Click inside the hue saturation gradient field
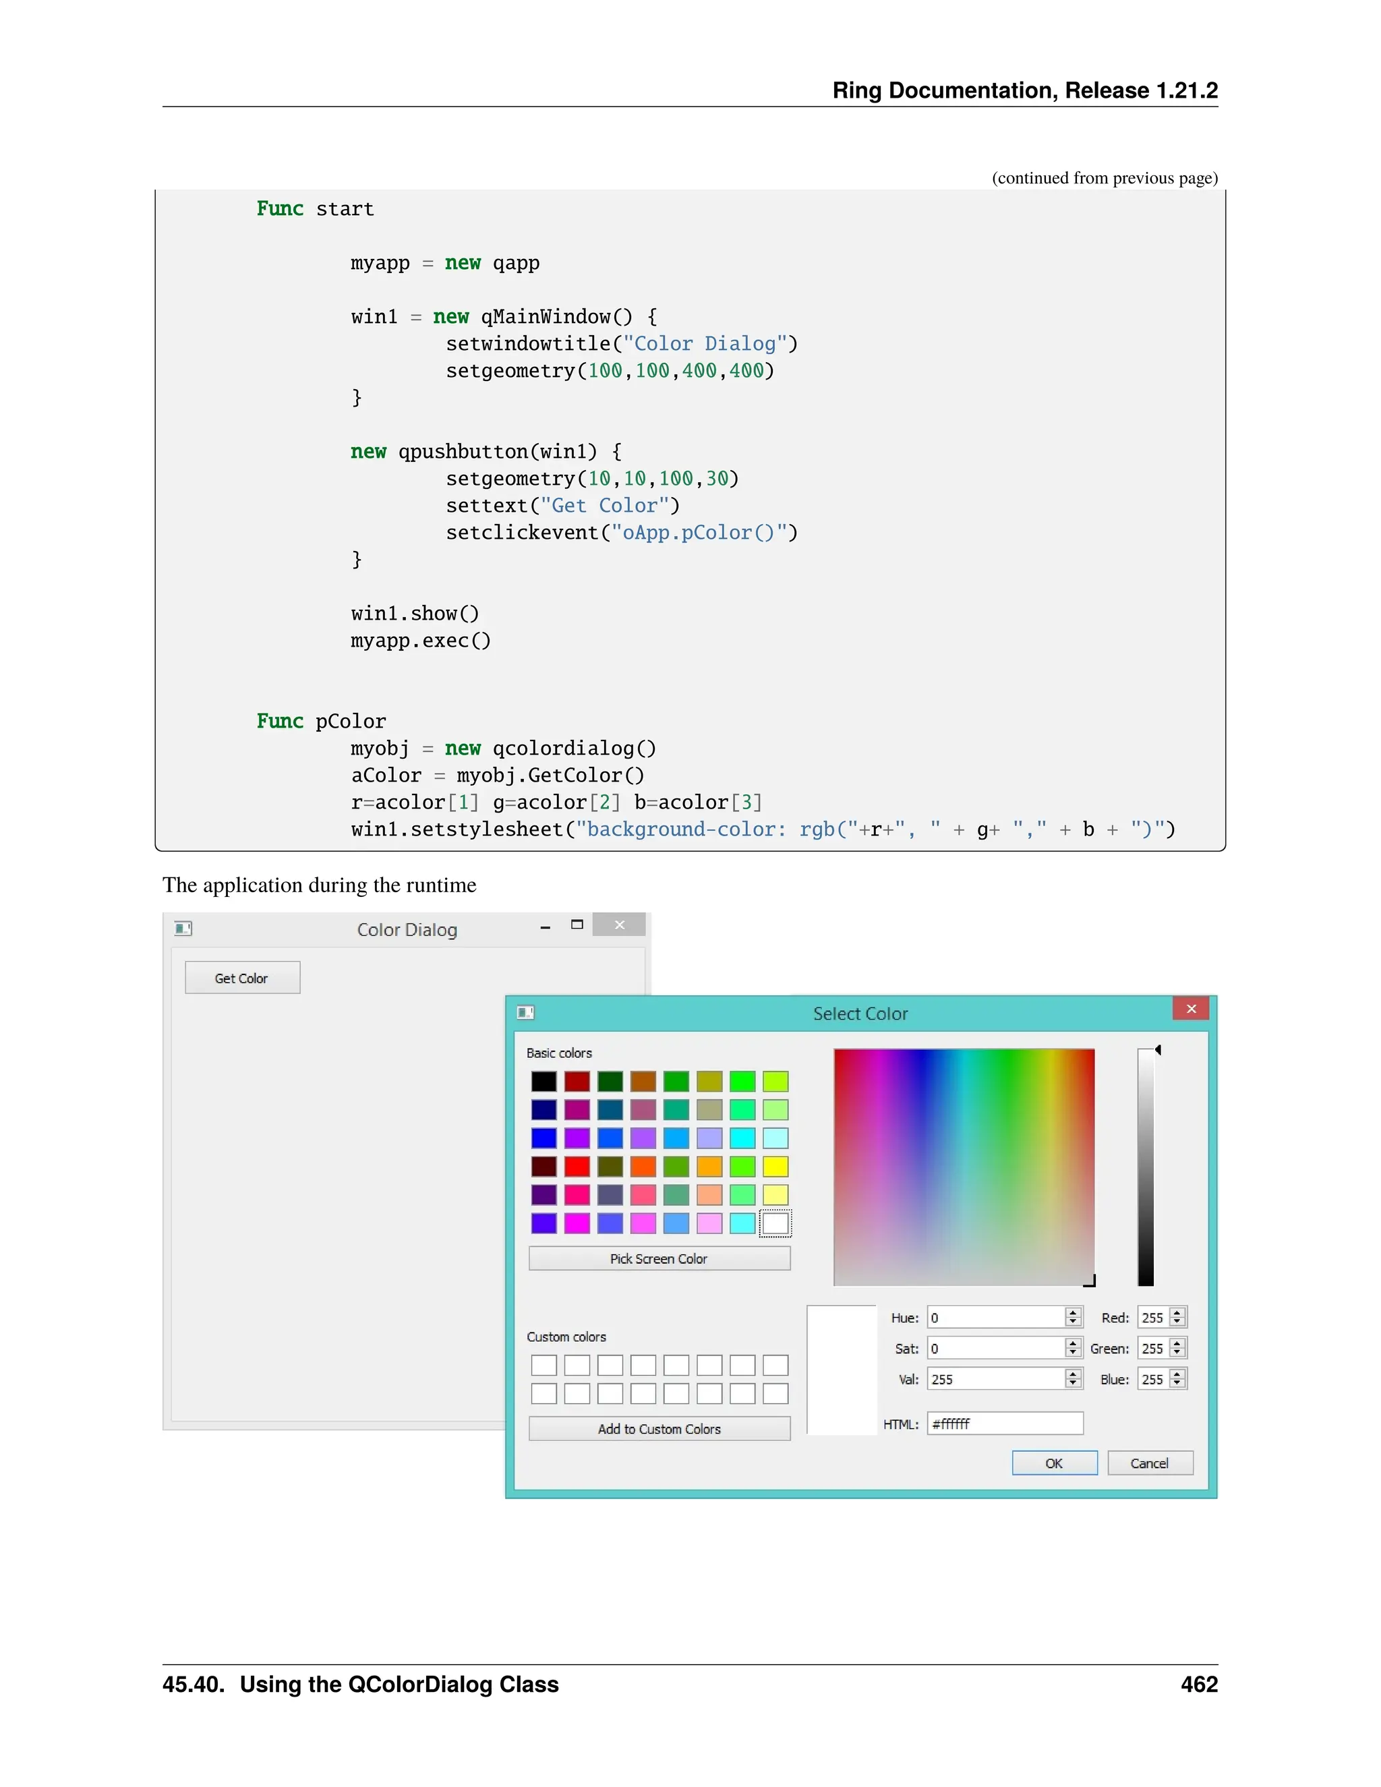 click(x=963, y=1166)
